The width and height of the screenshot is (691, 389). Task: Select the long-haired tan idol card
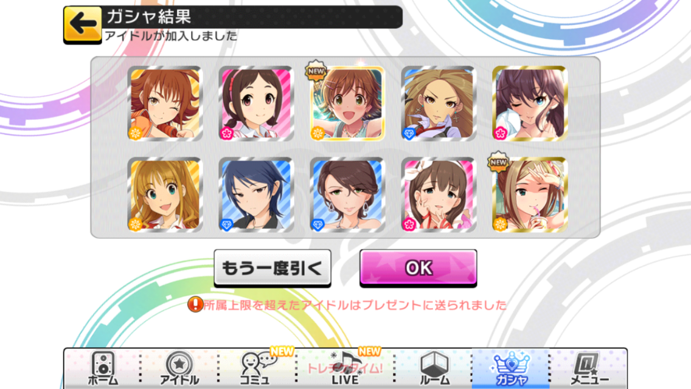(x=439, y=103)
